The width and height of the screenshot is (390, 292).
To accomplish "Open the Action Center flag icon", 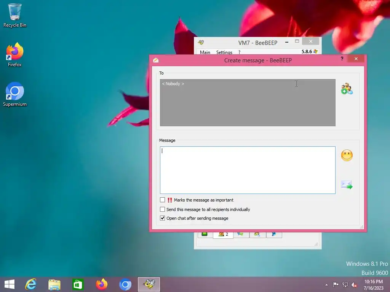I will [x=336, y=284].
